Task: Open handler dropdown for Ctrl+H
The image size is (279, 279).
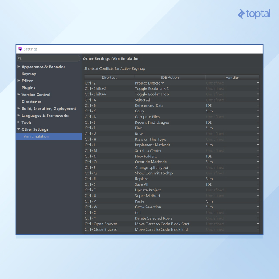Action: pyautogui.click(x=258, y=139)
